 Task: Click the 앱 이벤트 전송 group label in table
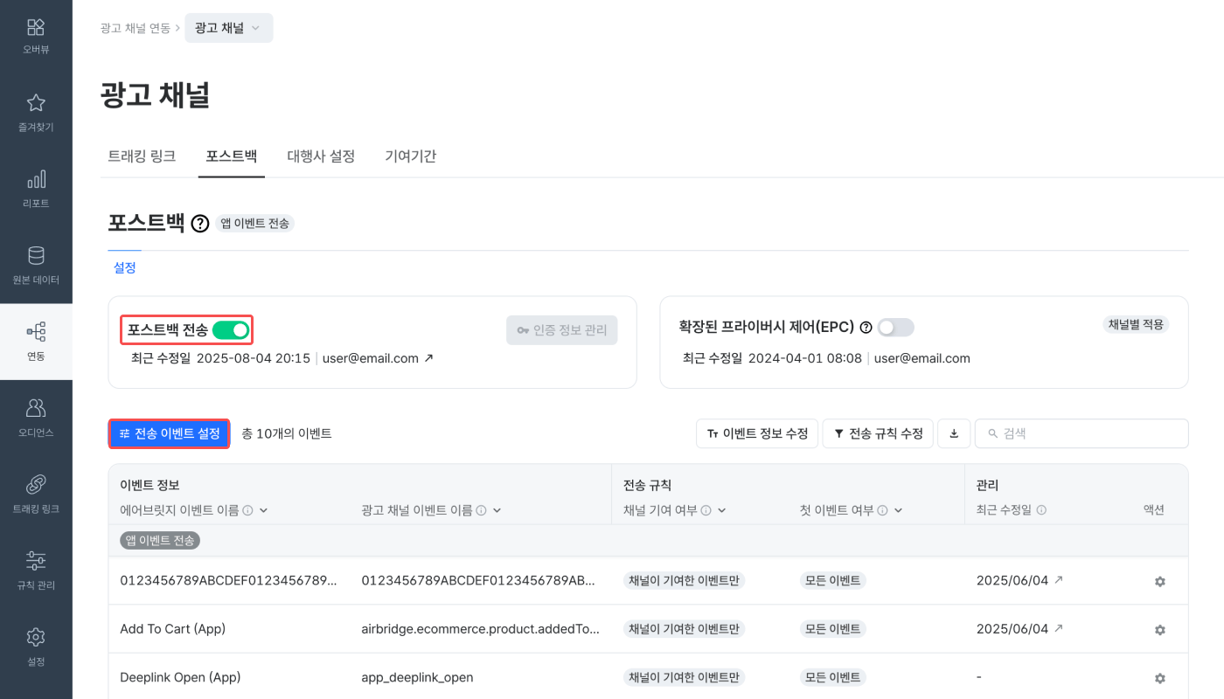tap(160, 541)
